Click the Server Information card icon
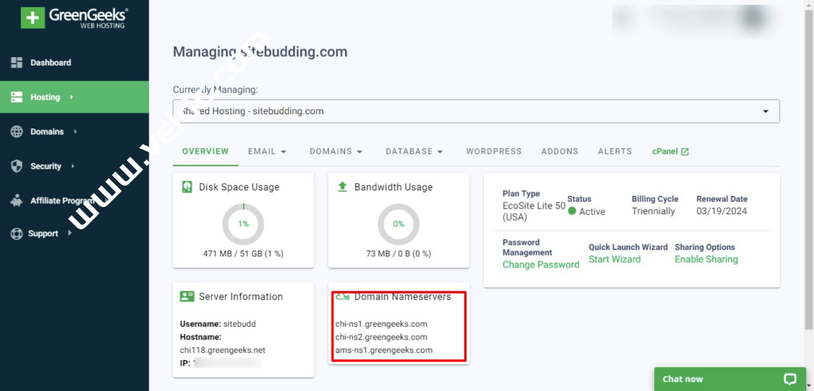814x391 pixels. 187,297
